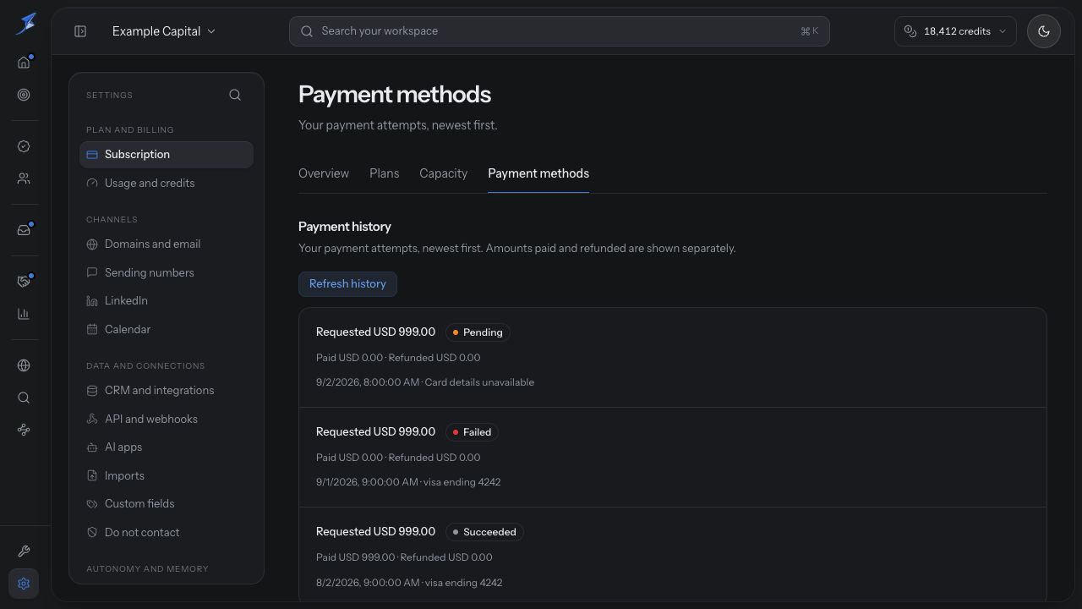Open Subscription settings item

(167, 155)
